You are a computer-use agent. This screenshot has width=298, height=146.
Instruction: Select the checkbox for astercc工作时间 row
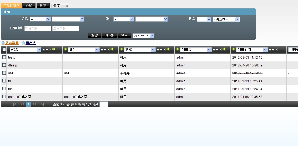[x=4, y=97]
